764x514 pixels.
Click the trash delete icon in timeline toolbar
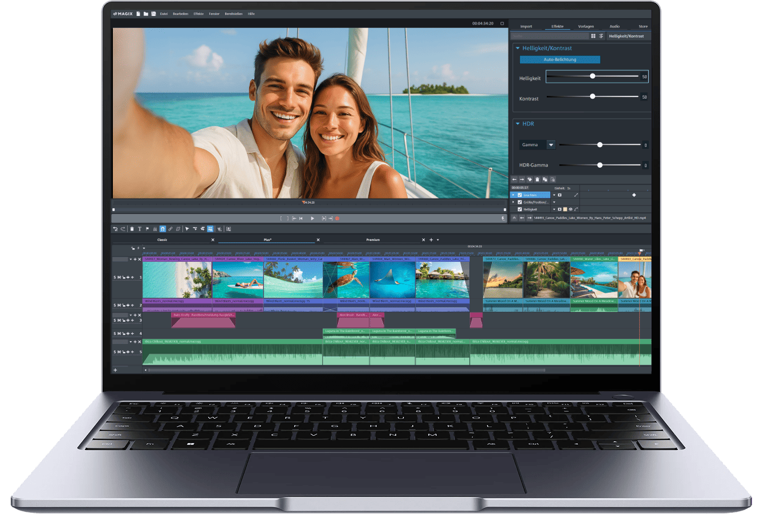point(132,229)
